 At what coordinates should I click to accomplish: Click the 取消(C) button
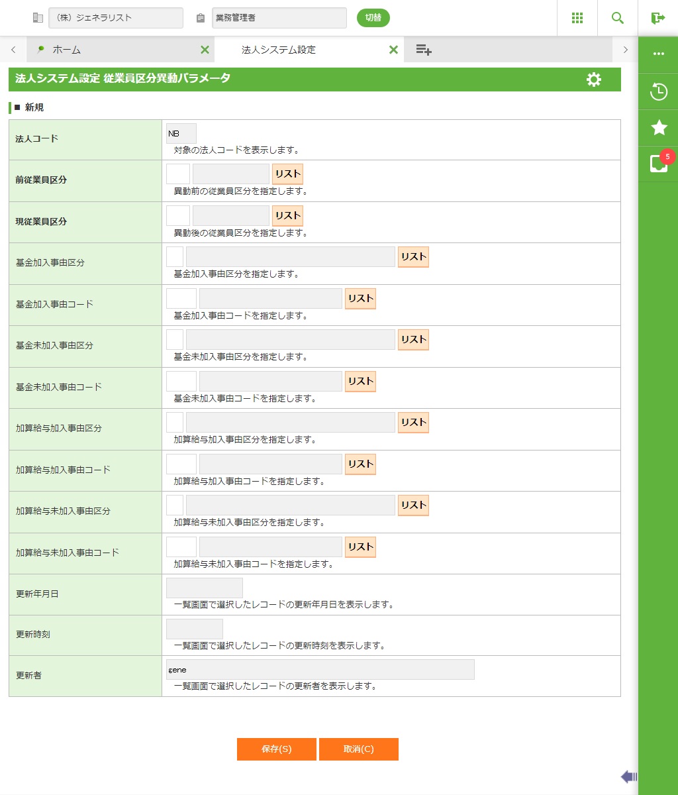(358, 749)
